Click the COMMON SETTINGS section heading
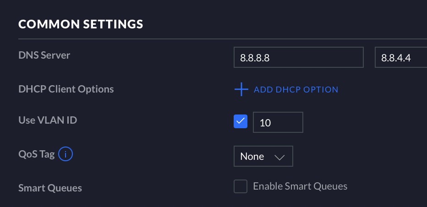Image resolution: width=427 pixels, height=207 pixels. 81,24
